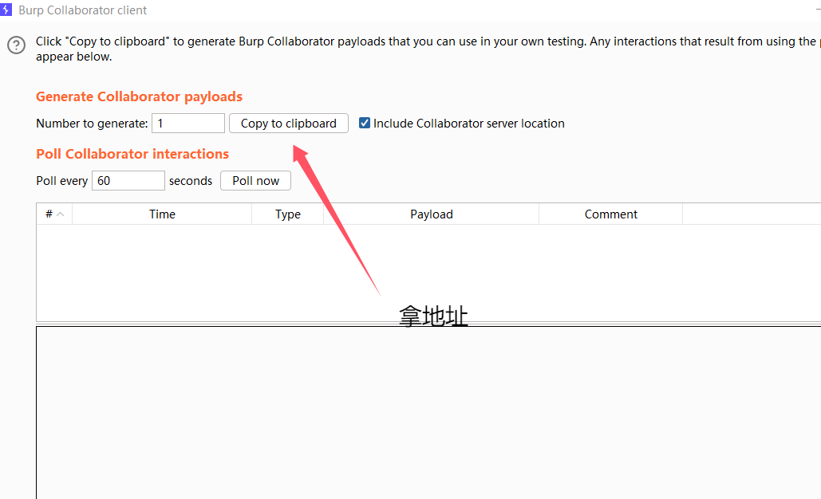Enable Include Collaborator server location checkbox
This screenshot has height=499, width=821.
[365, 124]
